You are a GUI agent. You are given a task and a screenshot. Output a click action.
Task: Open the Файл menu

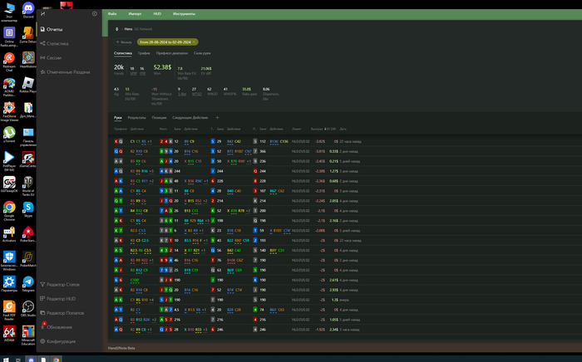[x=112, y=14]
